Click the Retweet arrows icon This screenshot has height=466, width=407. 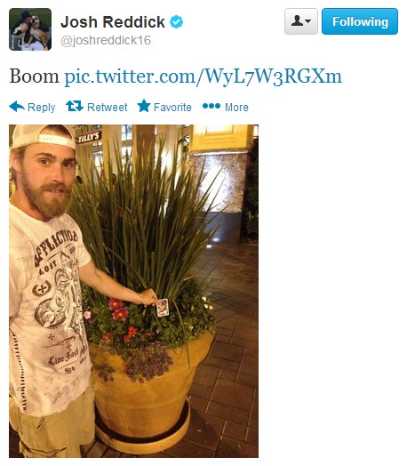click(75, 106)
